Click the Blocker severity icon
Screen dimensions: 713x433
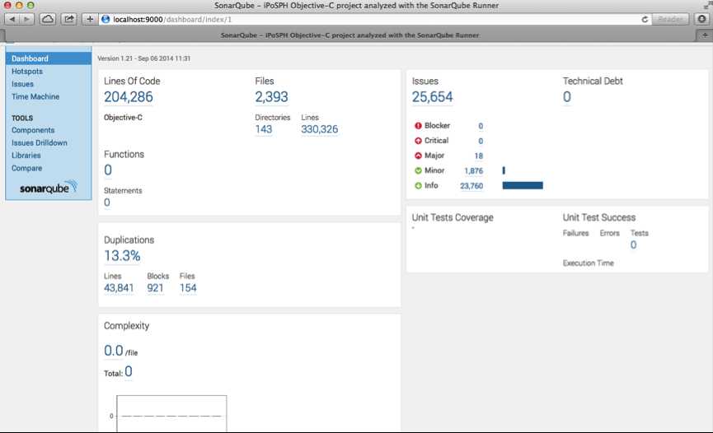418,126
